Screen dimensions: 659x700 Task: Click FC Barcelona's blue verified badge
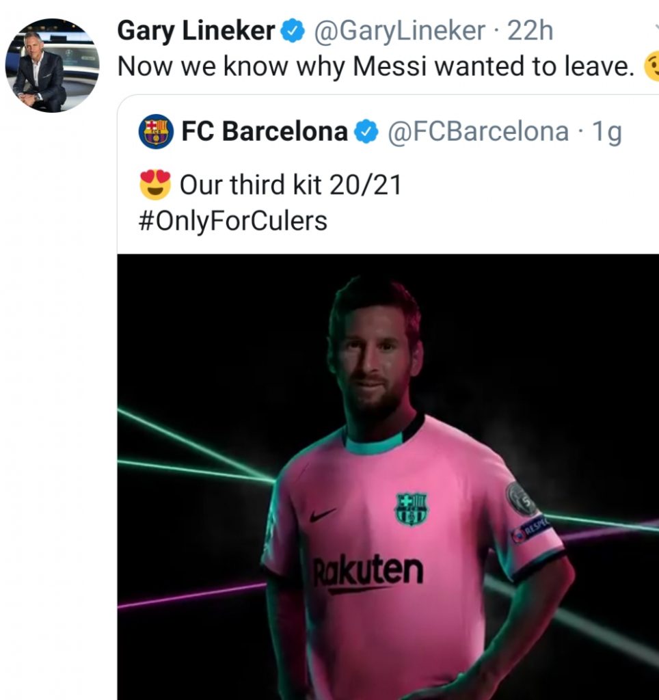pos(369,131)
